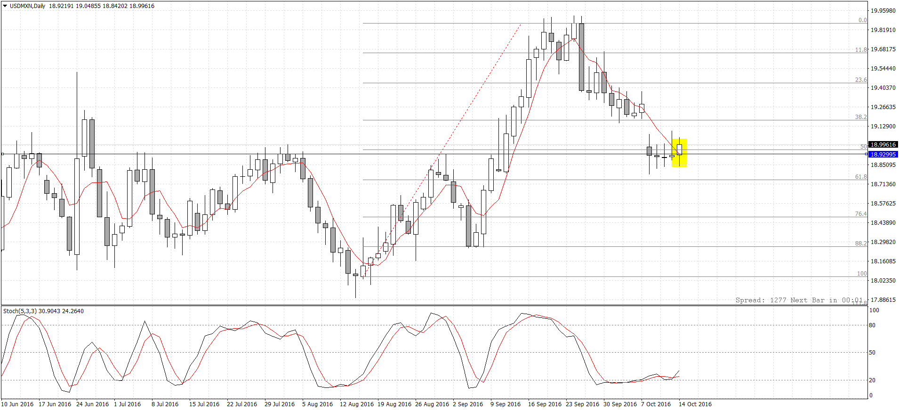Image resolution: width=899 pixels, height=410 pixels.
Task: Click the Fibonacci 100 level label
Action: click(x=862, y=274)
